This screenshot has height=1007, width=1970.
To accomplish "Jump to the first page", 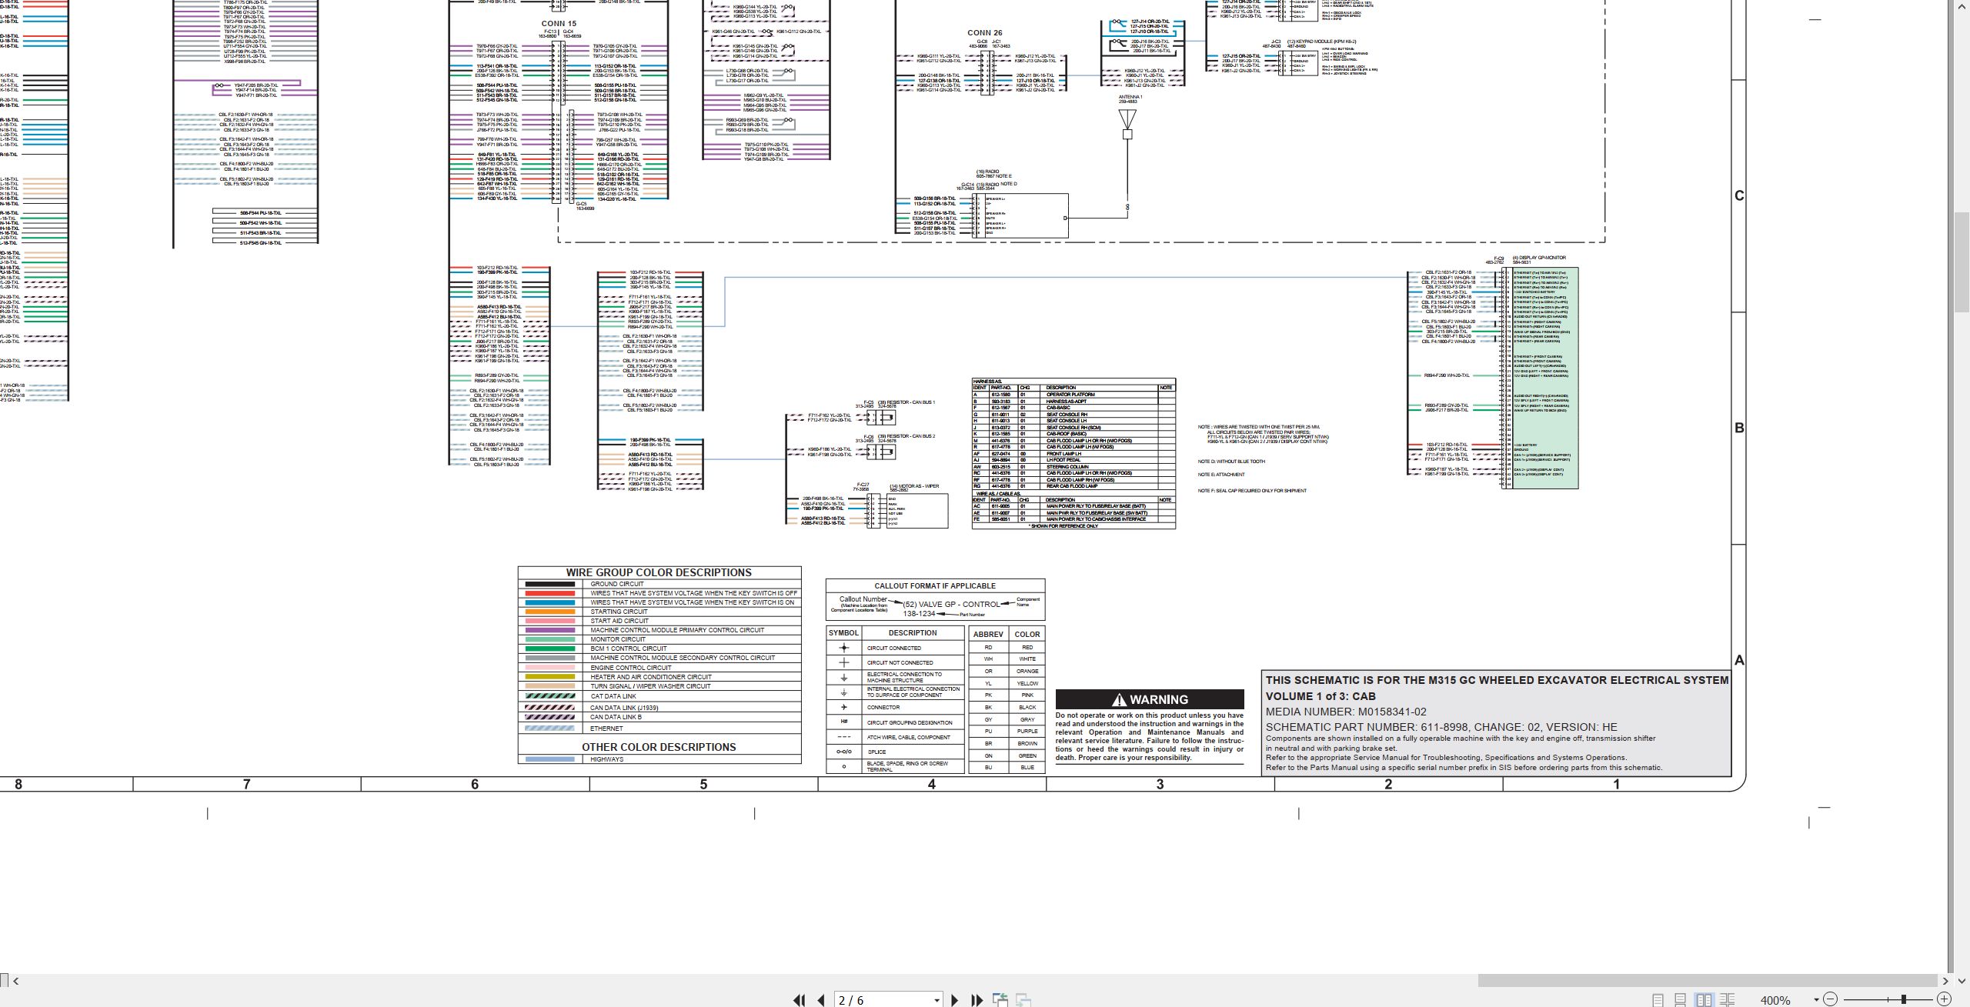I will (799, 1000).
